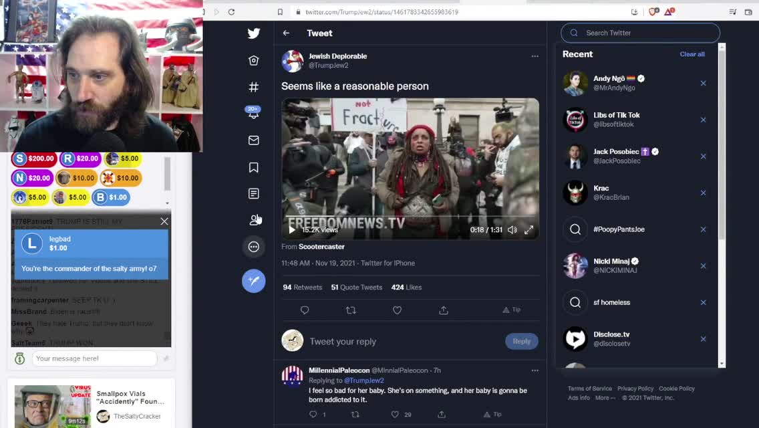Reload the browser page
The image size is (759, 428).
point(231,11)
